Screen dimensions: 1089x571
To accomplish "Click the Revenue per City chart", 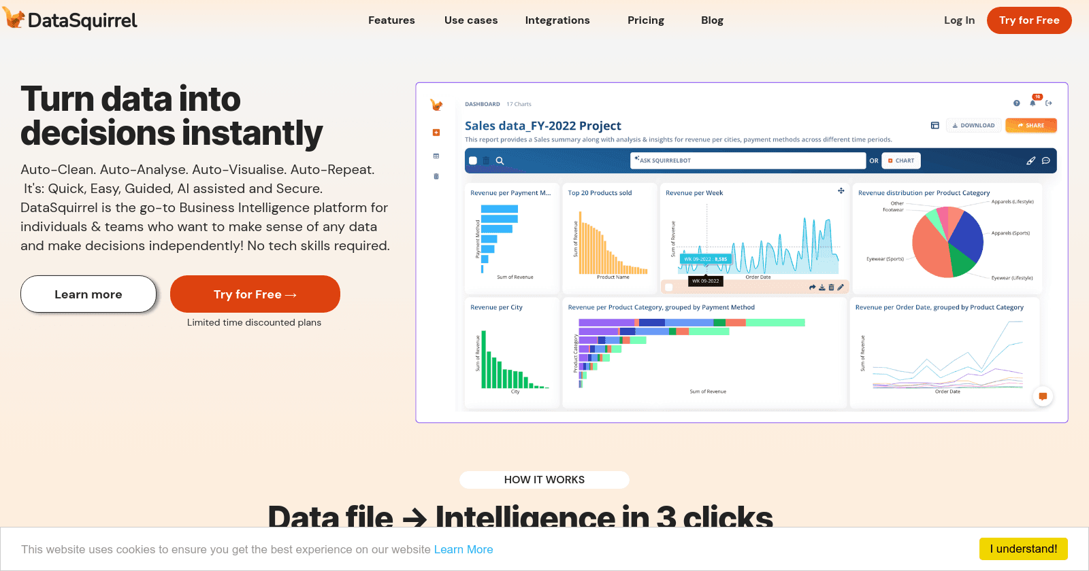I will (512, 353).
